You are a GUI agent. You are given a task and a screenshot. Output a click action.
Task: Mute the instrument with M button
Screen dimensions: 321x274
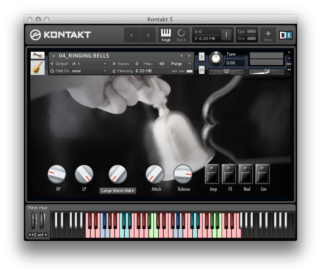[202, 70]
